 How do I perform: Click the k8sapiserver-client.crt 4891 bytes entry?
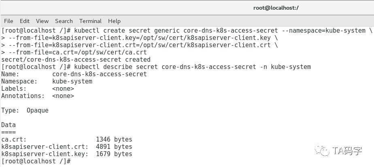click(x=66, y=146)
